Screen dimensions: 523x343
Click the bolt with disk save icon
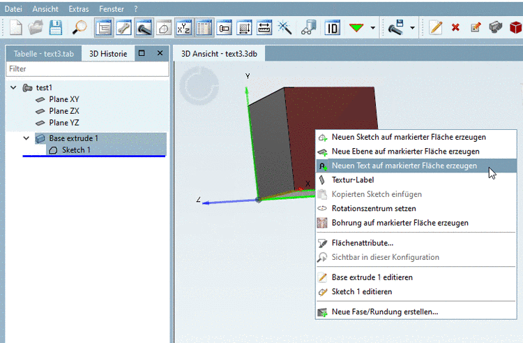coord(396,28)
